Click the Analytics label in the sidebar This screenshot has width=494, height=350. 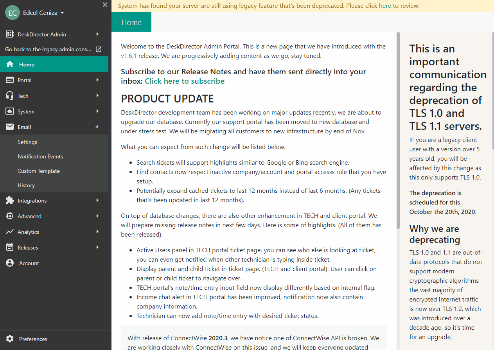28,232
